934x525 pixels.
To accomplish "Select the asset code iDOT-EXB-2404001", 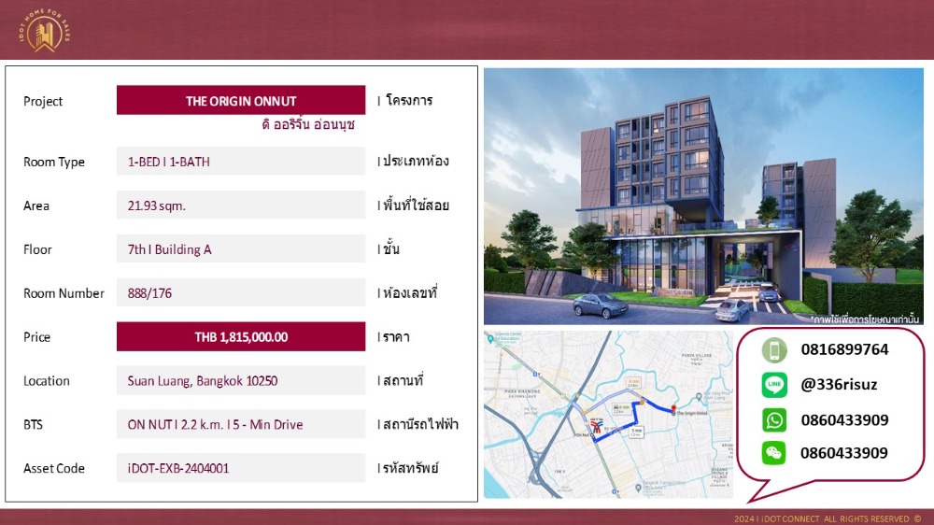I will 178,468.
